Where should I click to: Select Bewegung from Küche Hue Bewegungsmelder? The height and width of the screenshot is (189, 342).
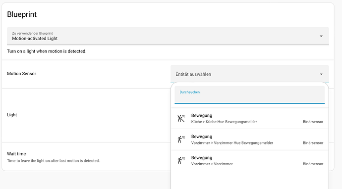(250, 118)
